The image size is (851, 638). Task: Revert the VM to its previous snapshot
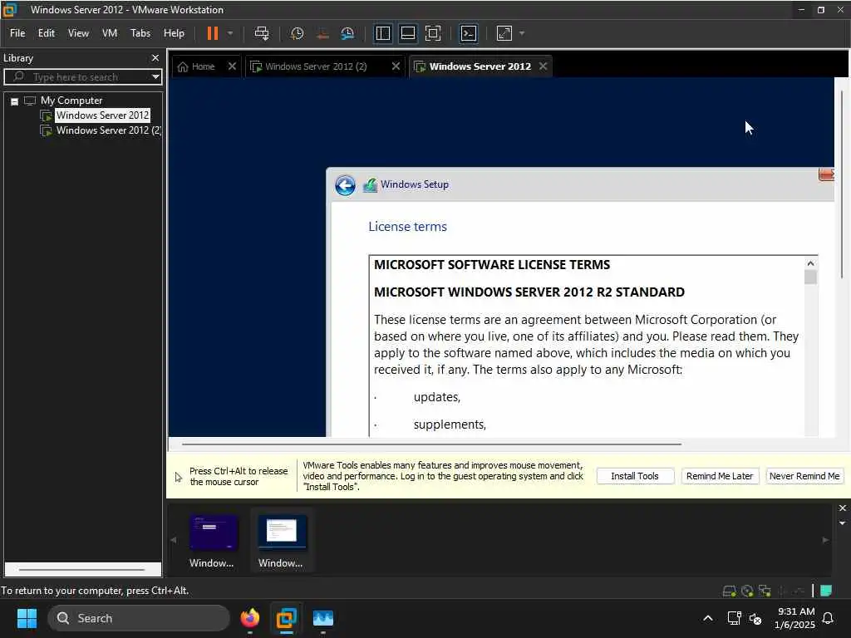pyautogui.click(x=322, y=33)
